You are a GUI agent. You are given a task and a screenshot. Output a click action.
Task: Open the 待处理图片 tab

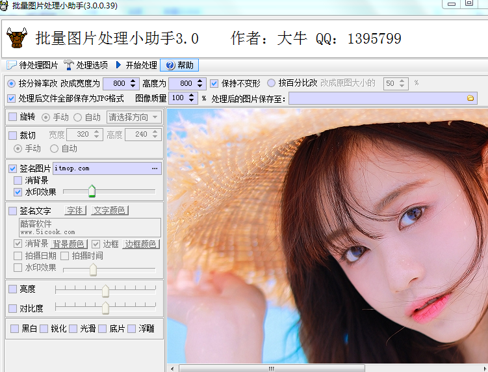point(32,65)
